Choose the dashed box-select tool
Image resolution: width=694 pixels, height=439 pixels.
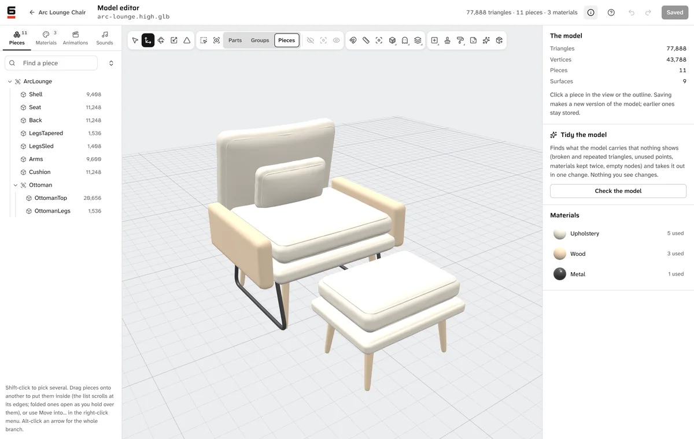point(204,40)
